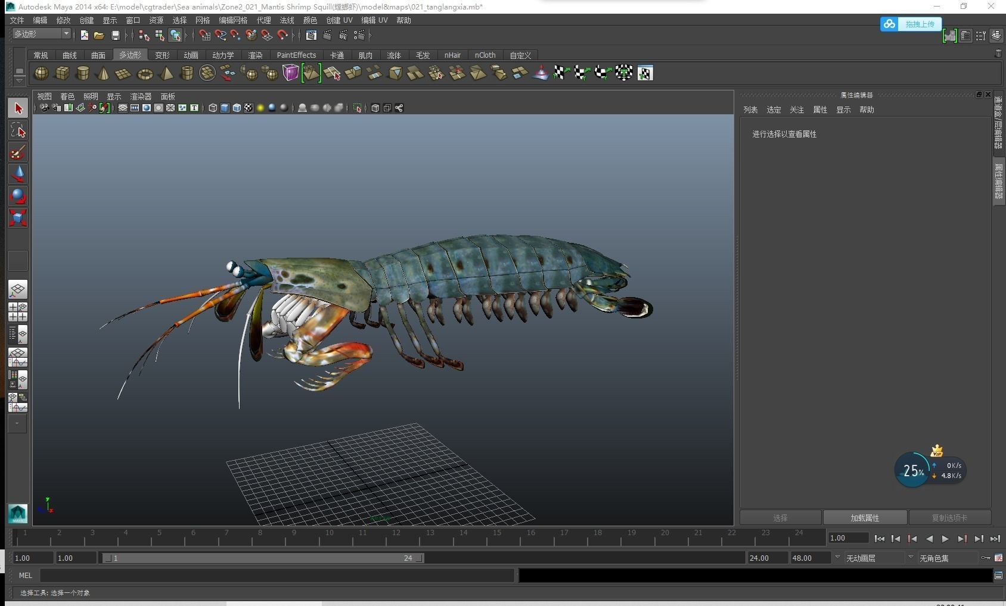Image resolution: width=1006 pixels, height=606 pixels.
Task: Open a scene with the folder icon
Action: point(99,35)
